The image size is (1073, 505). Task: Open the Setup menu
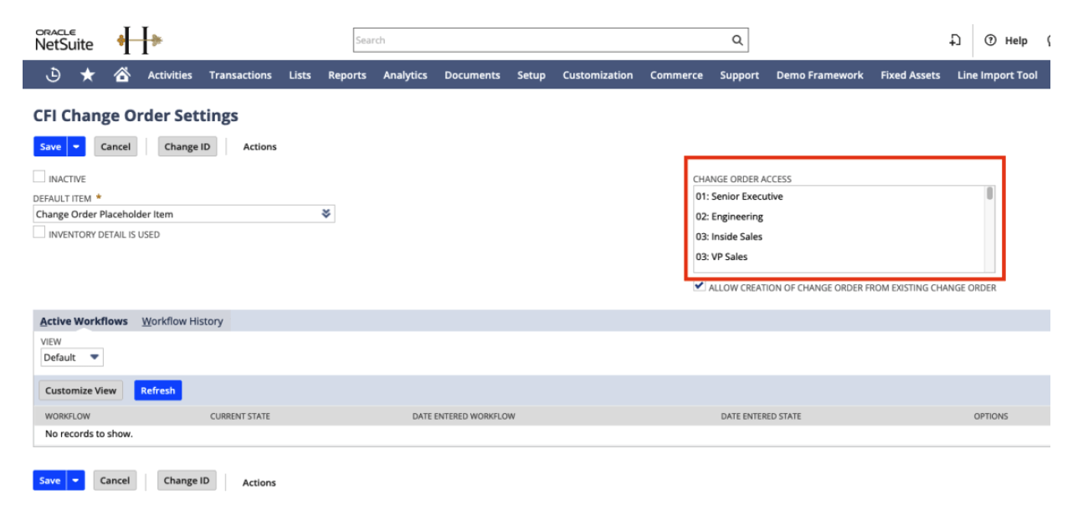(x=531, y=75)
